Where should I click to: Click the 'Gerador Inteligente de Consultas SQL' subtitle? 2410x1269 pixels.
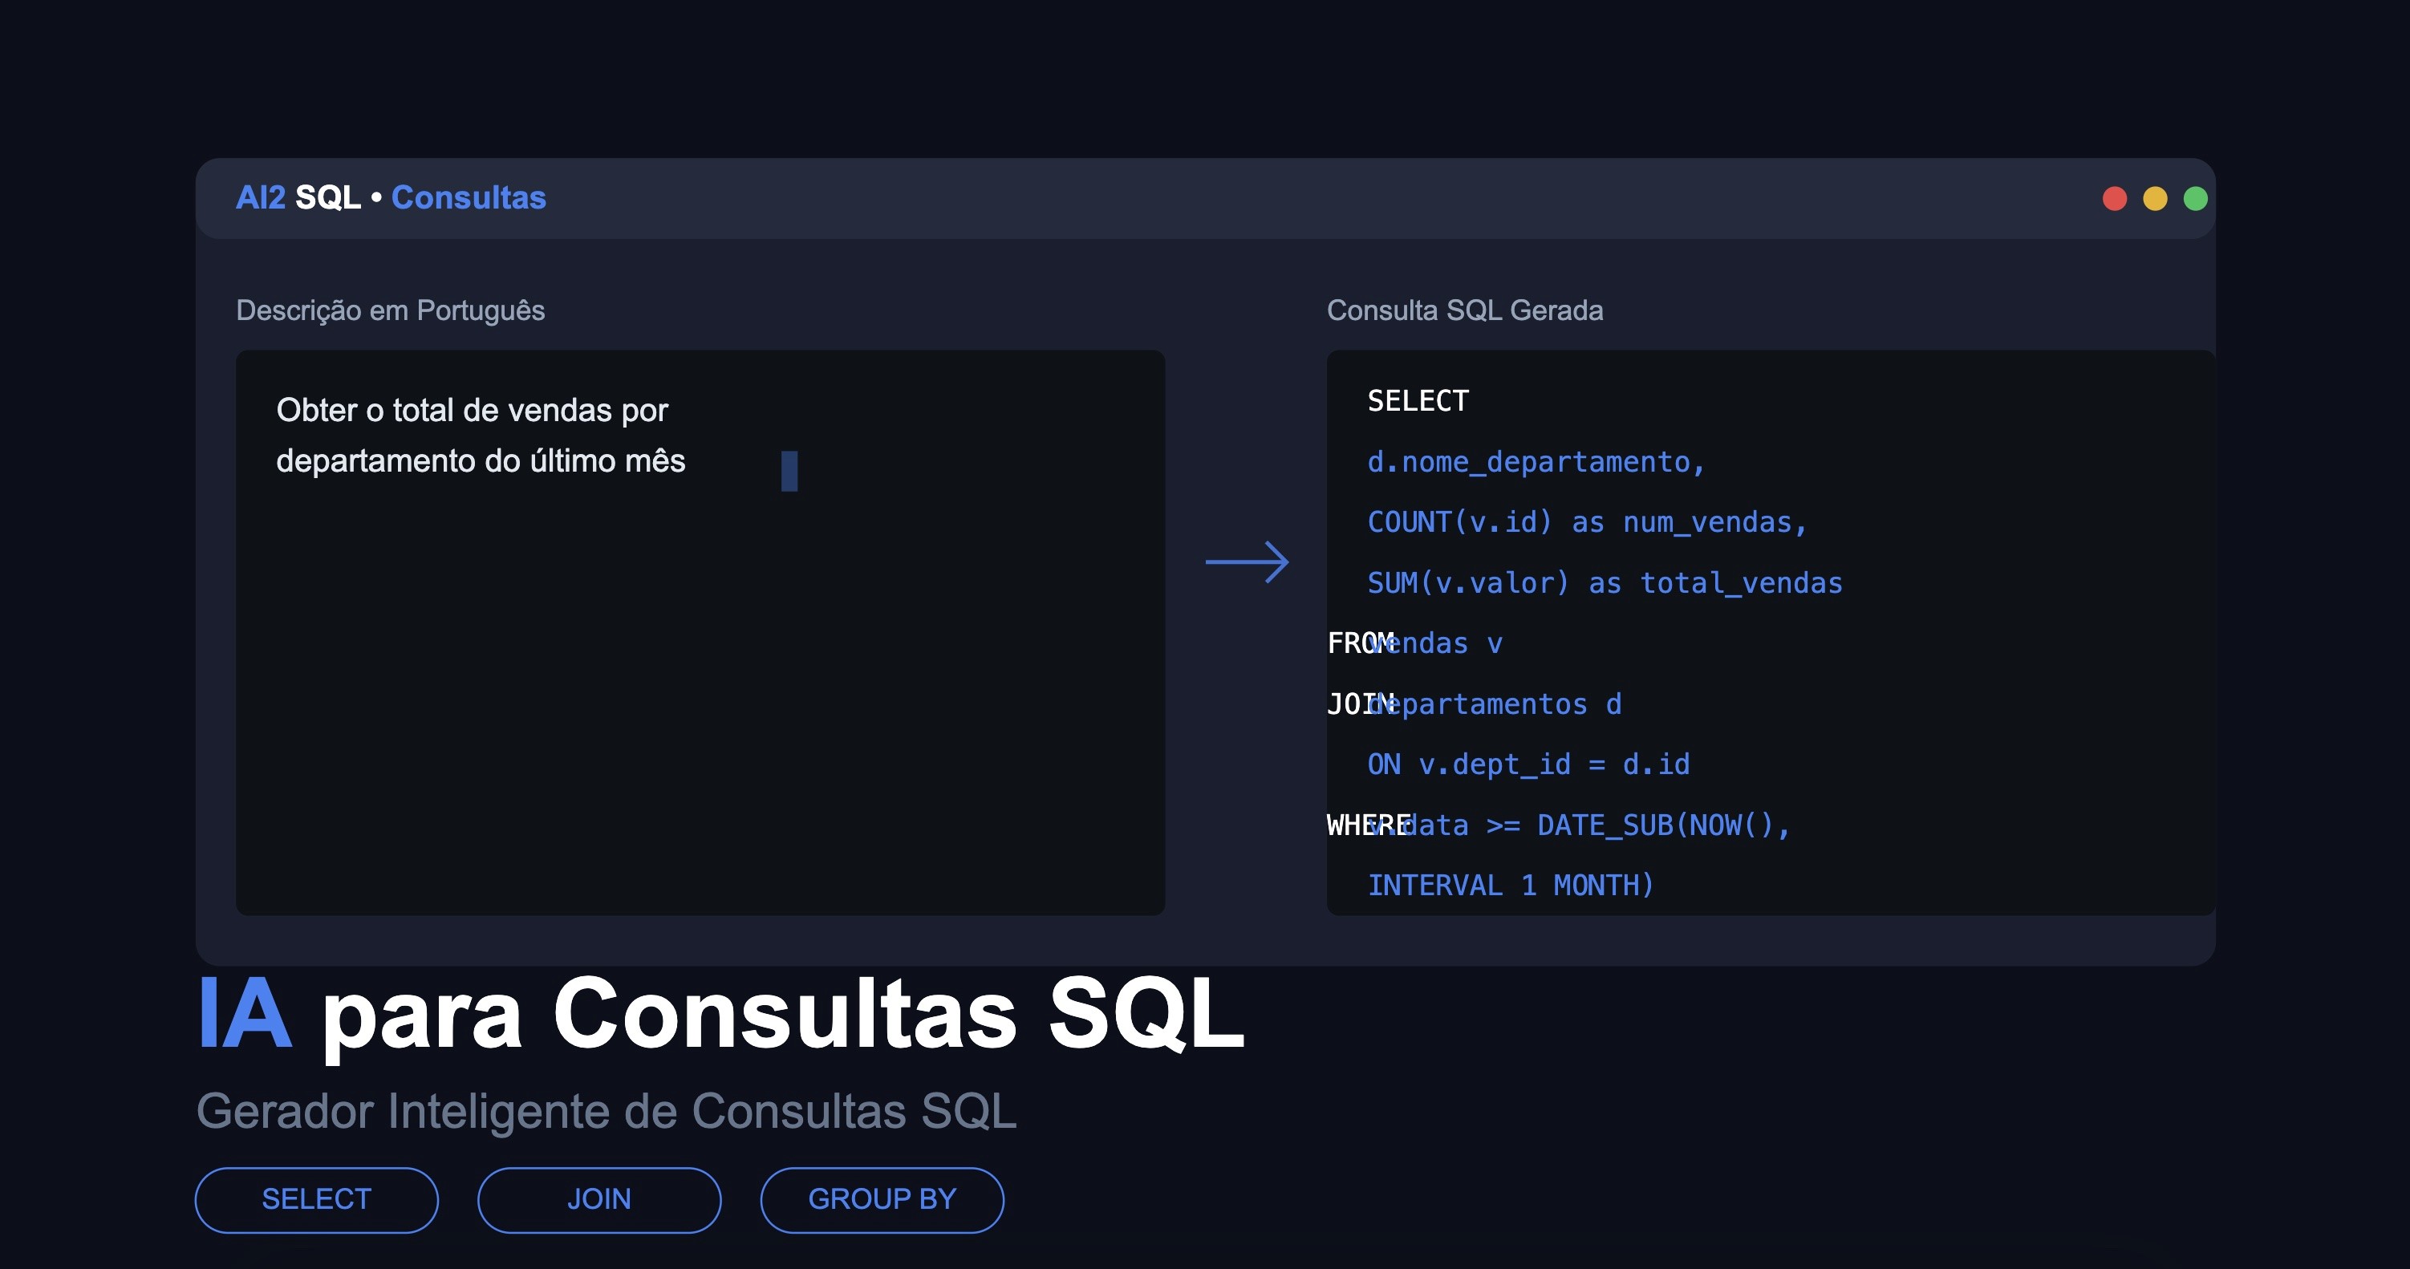point(607,1112)
